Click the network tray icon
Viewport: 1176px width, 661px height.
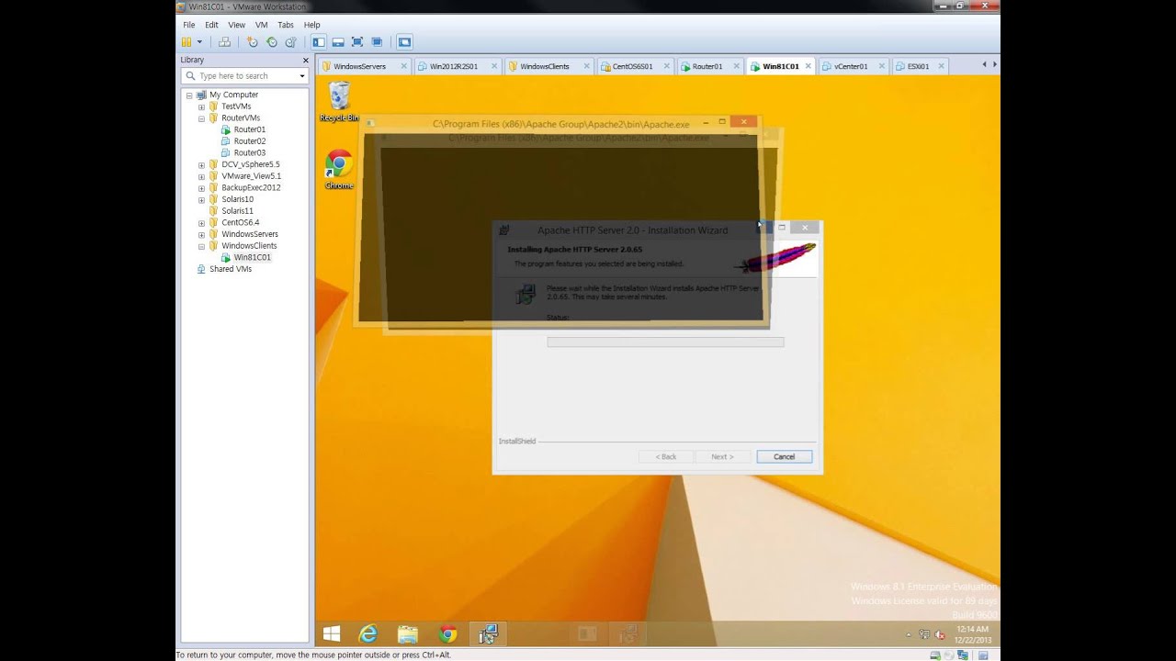[x=924, y=634]
